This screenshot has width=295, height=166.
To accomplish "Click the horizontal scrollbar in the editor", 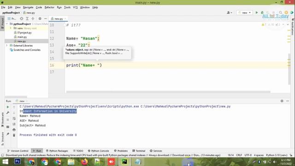I will [x=168, y=92].
